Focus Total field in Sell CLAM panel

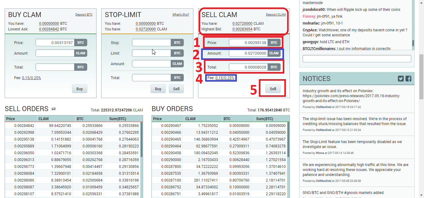[248, 67]
